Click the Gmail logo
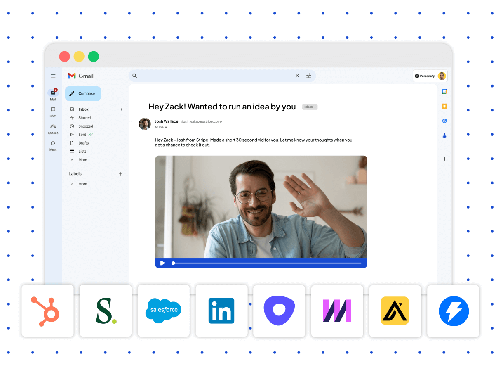Screen dimensions: 503x370 coord(81,76)
